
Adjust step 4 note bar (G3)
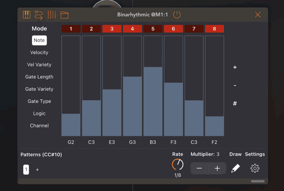[132, 86]
